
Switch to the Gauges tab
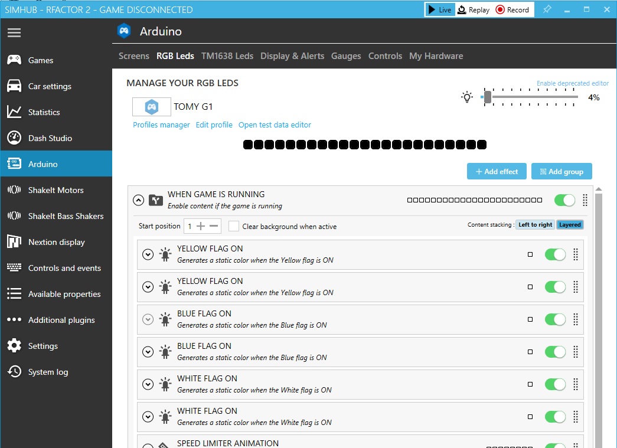[346, 56]
